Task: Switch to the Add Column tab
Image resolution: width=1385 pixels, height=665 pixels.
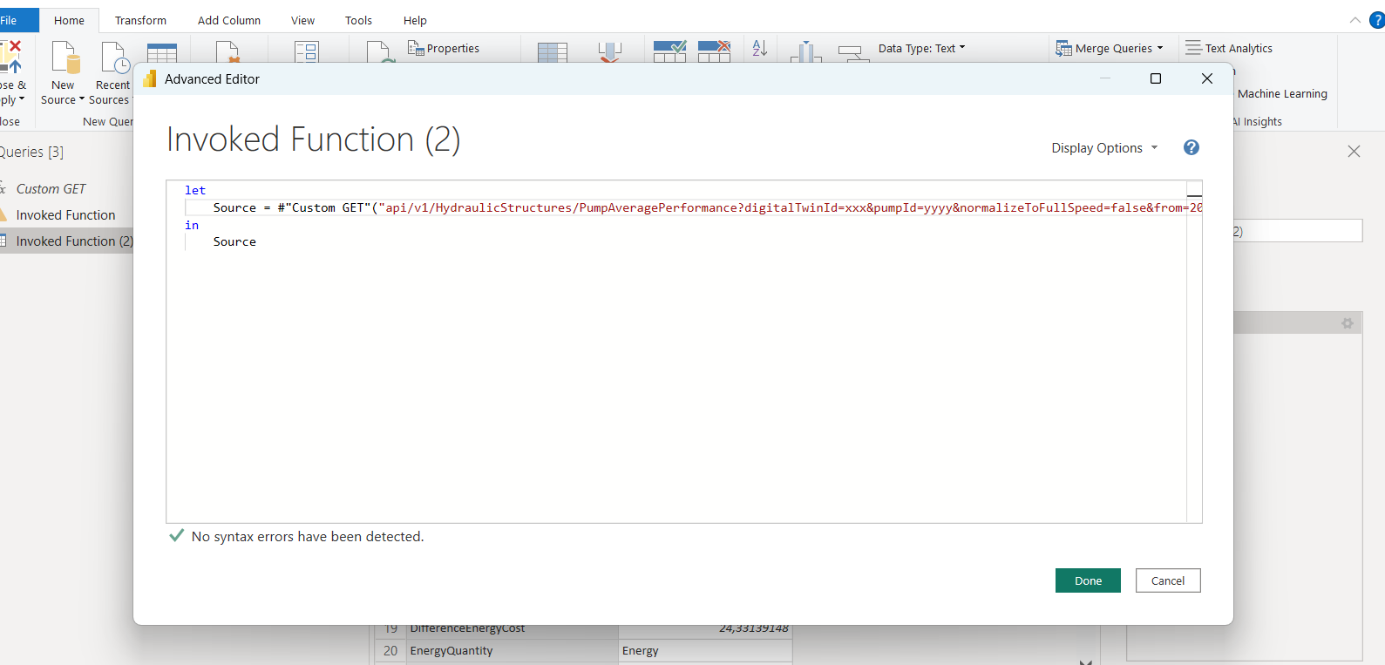Action: pos(229,20)
